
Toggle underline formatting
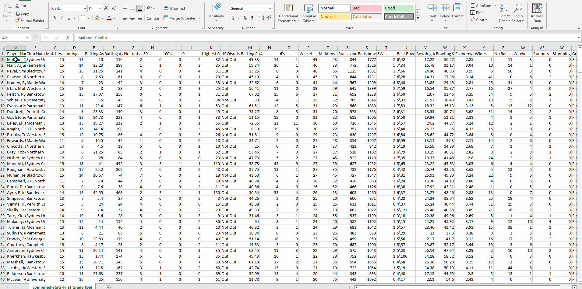(x=69, y=18)
